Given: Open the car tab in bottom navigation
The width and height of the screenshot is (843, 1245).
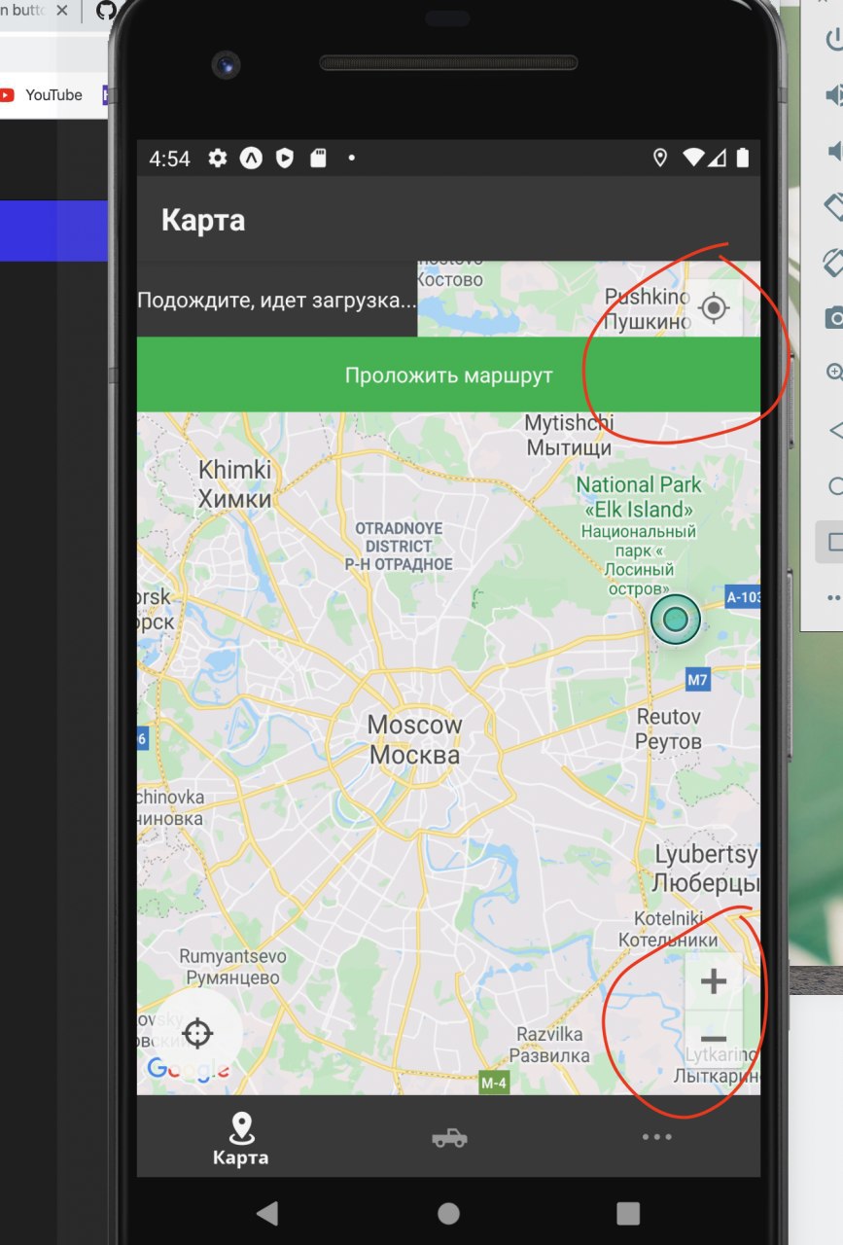Looking at the screenshot, I should pos(449,1138).
